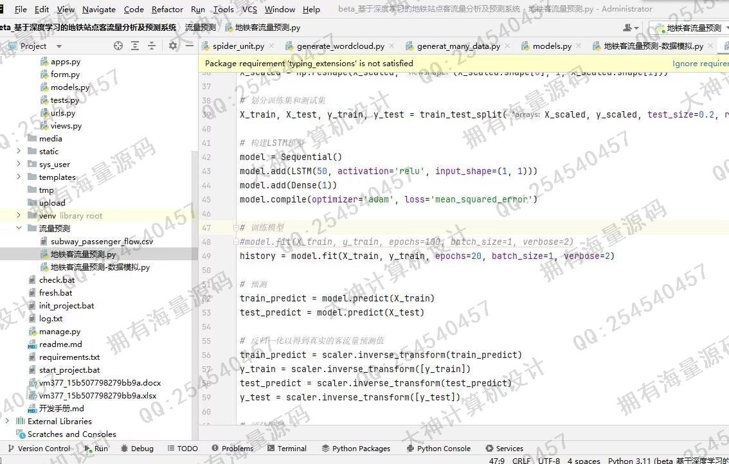Click code line 'test_predict = model.predict(X_test)'
The height and width of the screenshot is (464, 729).
click(332, 312)
